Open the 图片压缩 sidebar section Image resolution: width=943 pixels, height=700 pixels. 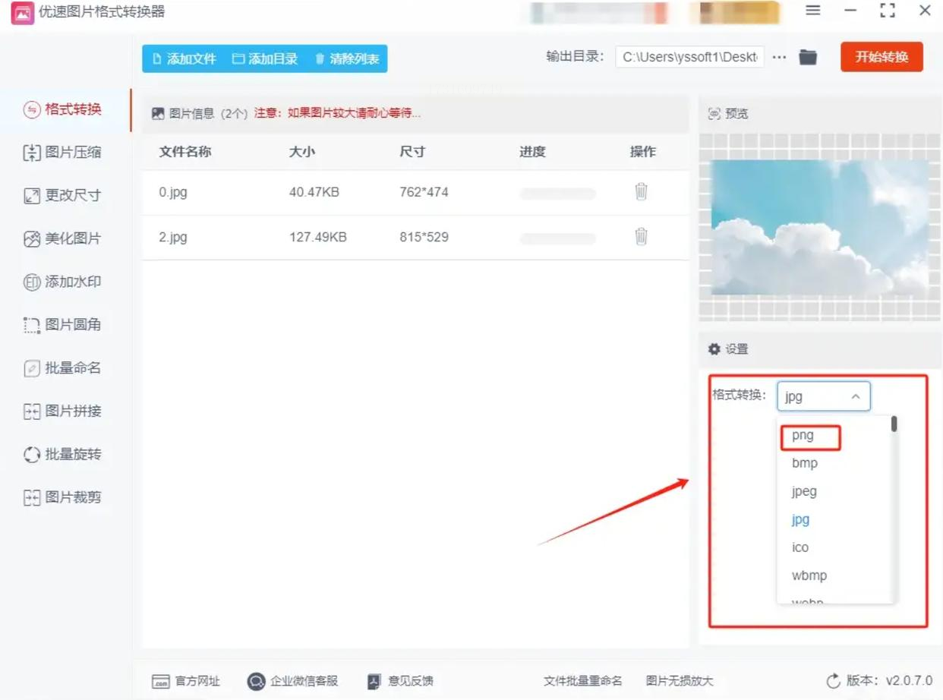pos(63,153)
